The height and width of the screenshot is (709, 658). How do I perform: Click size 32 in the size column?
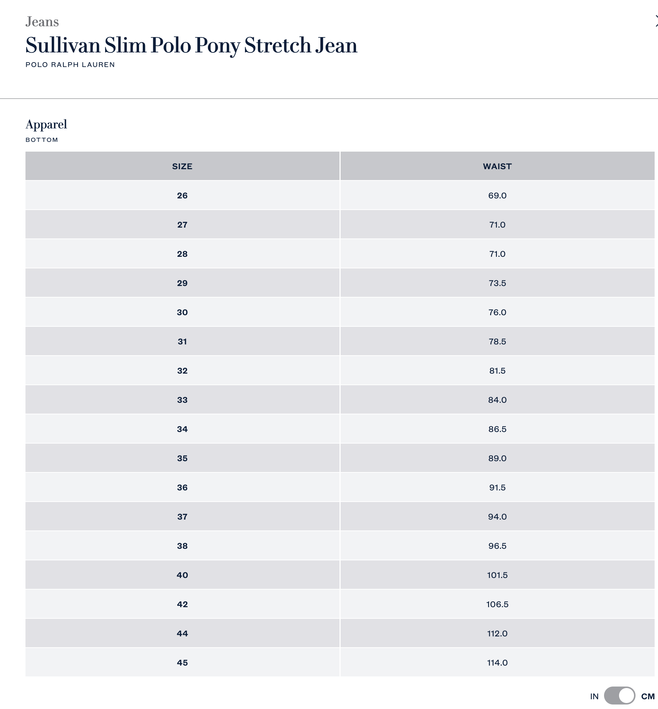click(x=182, y=371)
